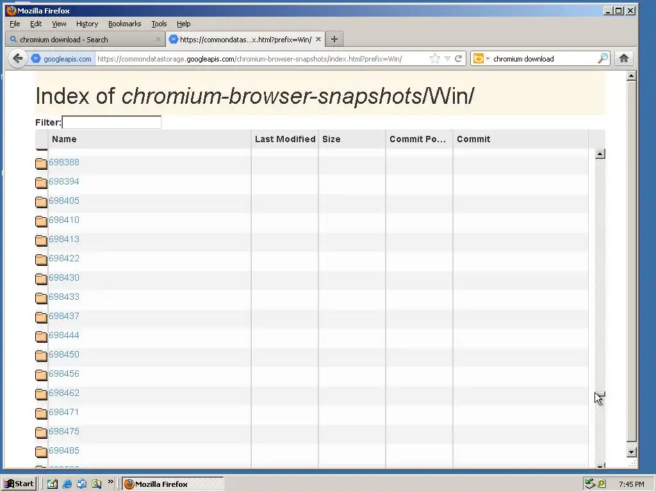Viewport: 656px width, 492px height.
Task: Launch Internet Explorer from quick launch
Action: (x=67, y=484)
